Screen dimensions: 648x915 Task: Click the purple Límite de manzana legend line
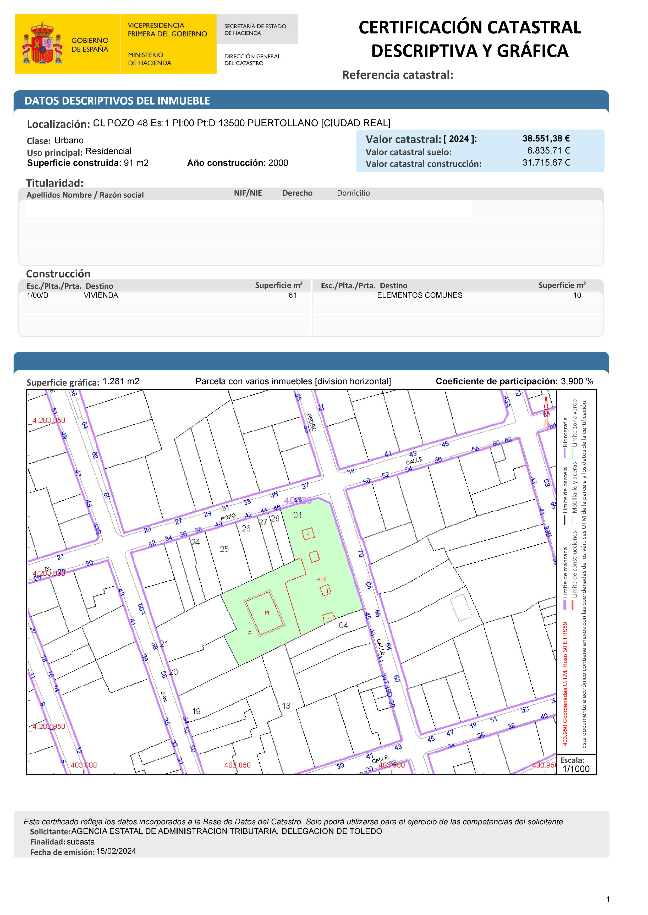565,605
